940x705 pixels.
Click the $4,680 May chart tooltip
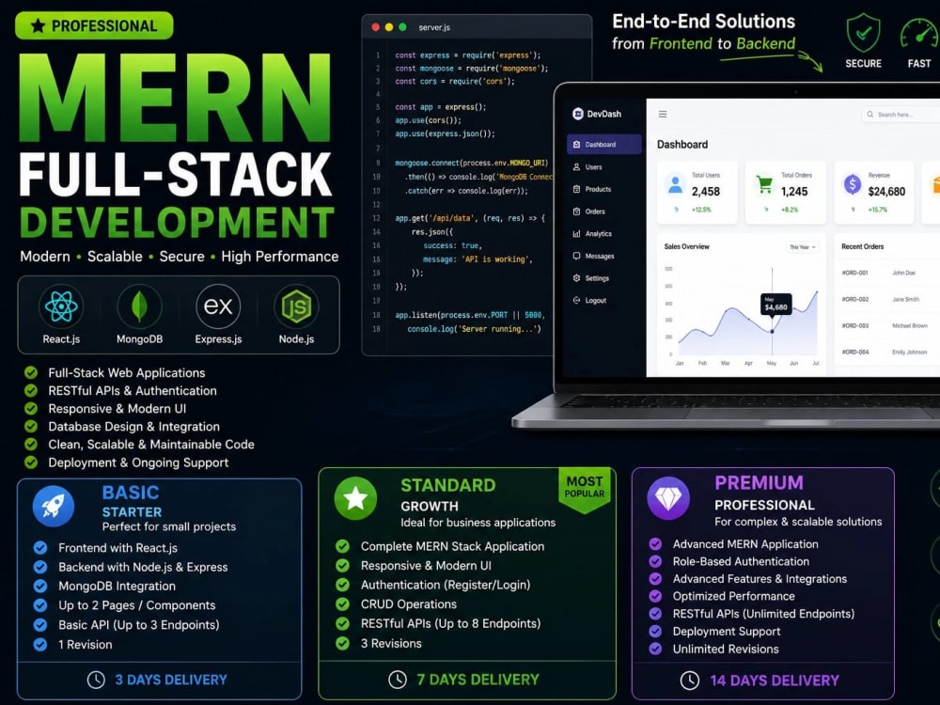775,304
